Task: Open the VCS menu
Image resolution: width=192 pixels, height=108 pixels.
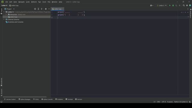Action: click(x=49, y=2)
